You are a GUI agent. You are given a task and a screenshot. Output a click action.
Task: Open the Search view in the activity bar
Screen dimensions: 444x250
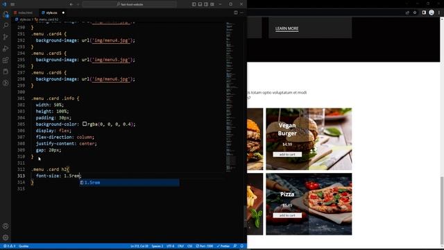6,26
